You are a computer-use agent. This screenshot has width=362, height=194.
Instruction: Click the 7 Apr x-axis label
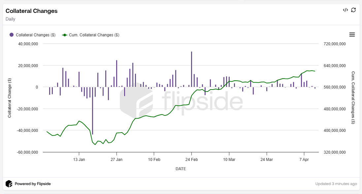304,159
